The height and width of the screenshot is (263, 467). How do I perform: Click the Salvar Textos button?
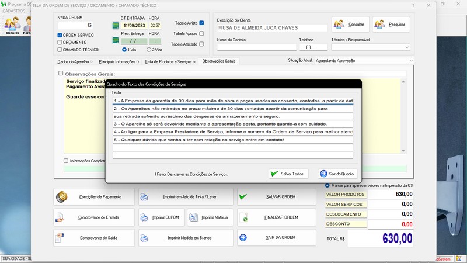288,174
